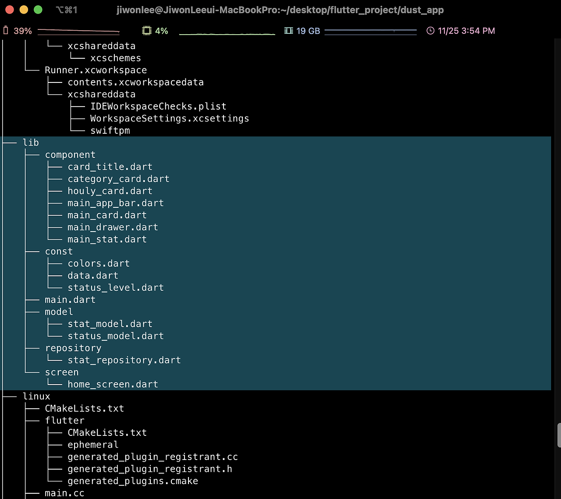
Task: Click the clock icon beside date
Action: click(x=430, y=31)
